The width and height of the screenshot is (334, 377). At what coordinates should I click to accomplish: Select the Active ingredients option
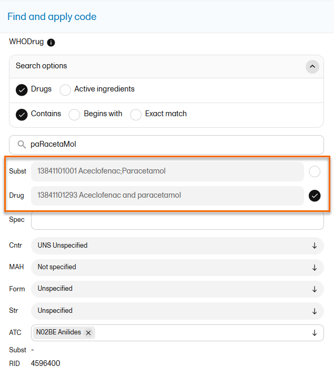pos(65,90)
